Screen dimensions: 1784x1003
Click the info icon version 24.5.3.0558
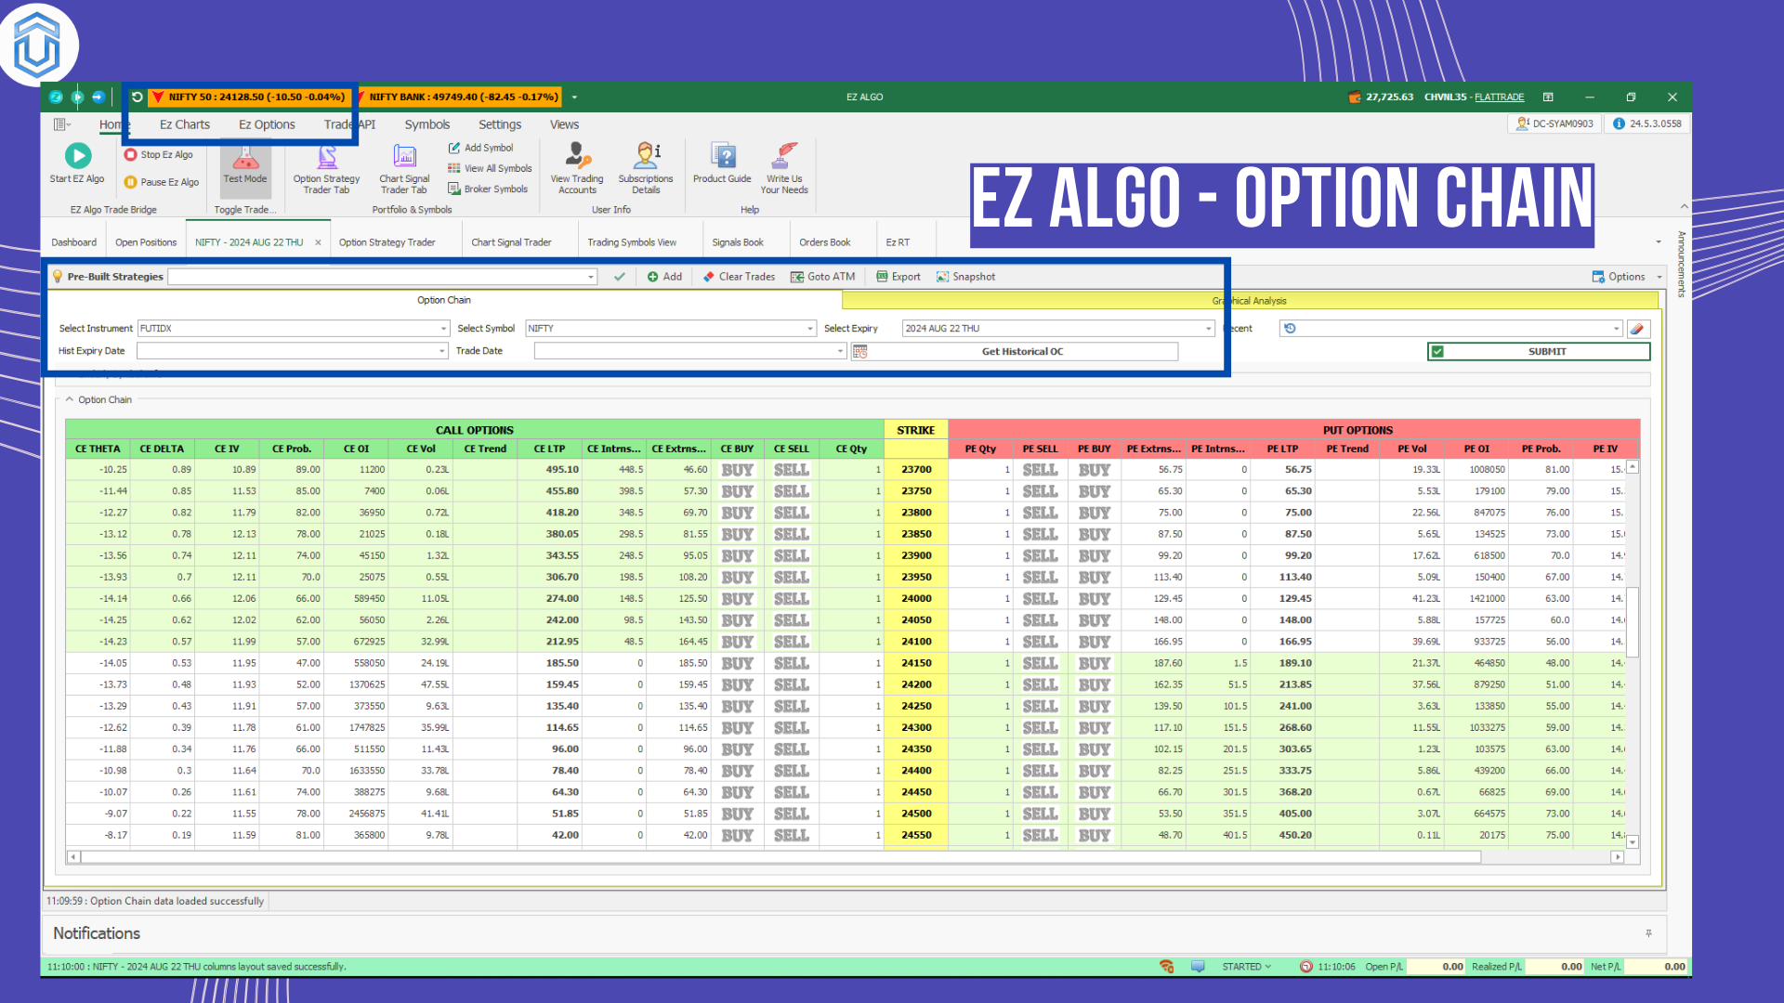coord(1619,124)
